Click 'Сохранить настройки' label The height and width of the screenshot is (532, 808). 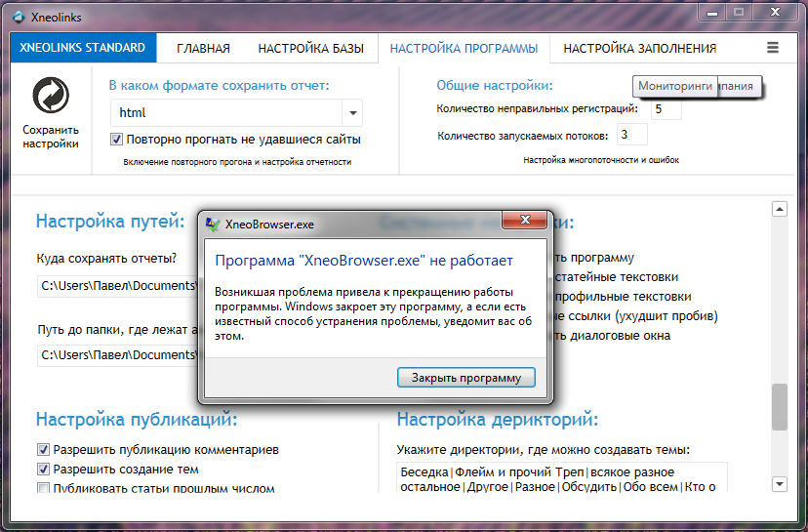coord(51,137)
